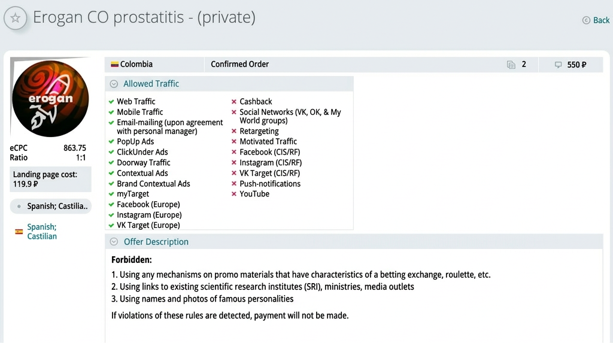Image resolution: width=613 pixels, height=343 pixels.
Task: Click the PopUp Ads checkmark
Action: coord(111,142)
